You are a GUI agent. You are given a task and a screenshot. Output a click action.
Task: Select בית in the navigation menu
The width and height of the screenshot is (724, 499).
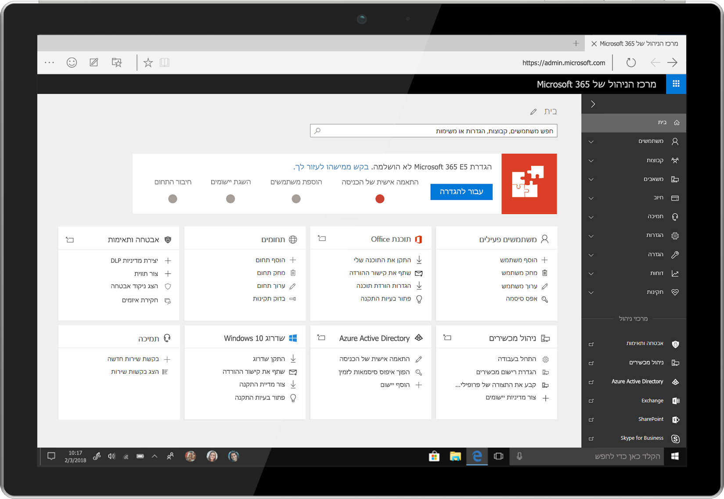pos(634,123)
